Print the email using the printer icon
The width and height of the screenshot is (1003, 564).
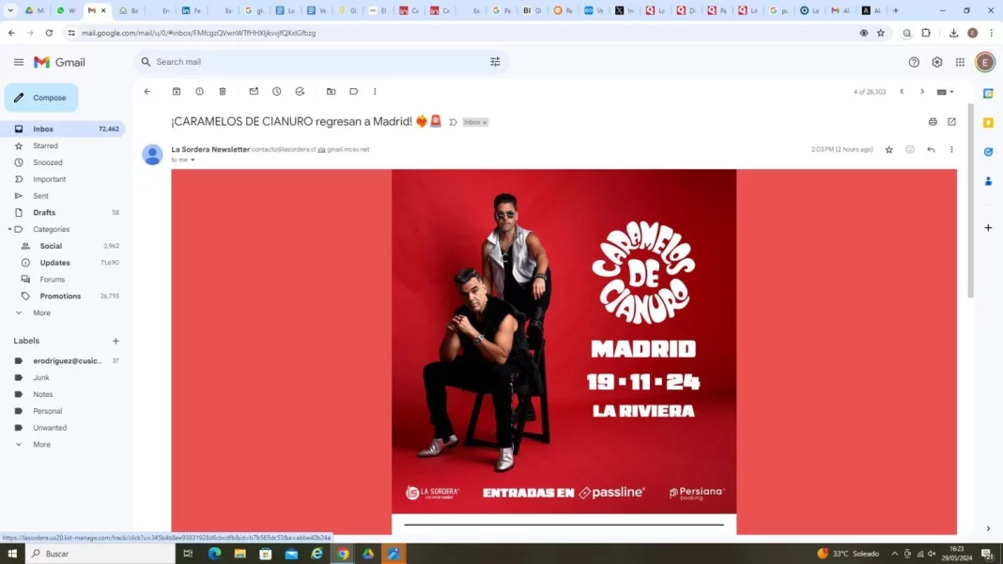pyautogui.click(x=933, y=122)
